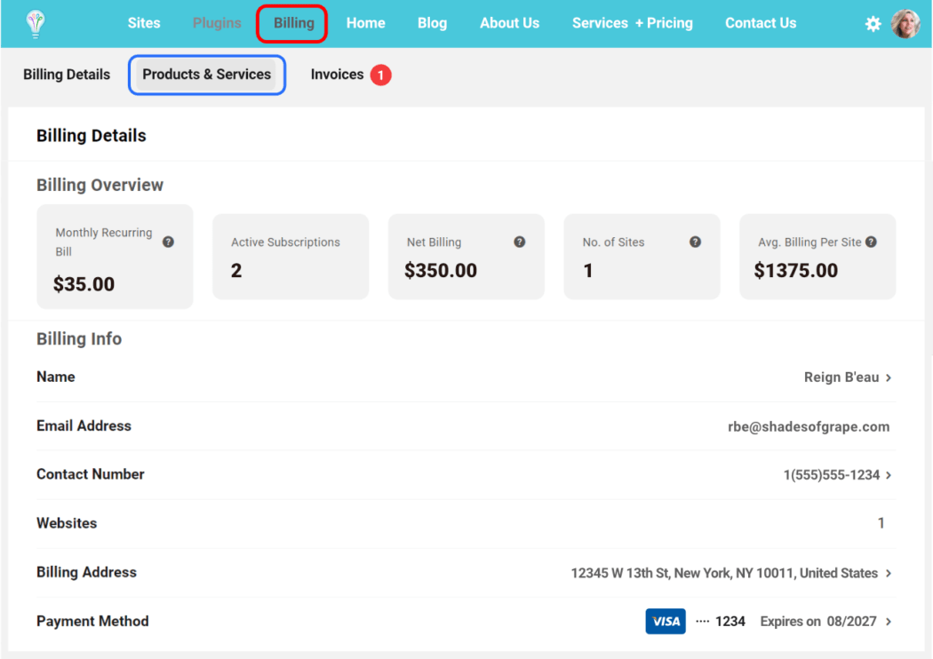Screen dimensions: 933x659
Task: Click the Billing Info heading
Action: tap(79, 338)
